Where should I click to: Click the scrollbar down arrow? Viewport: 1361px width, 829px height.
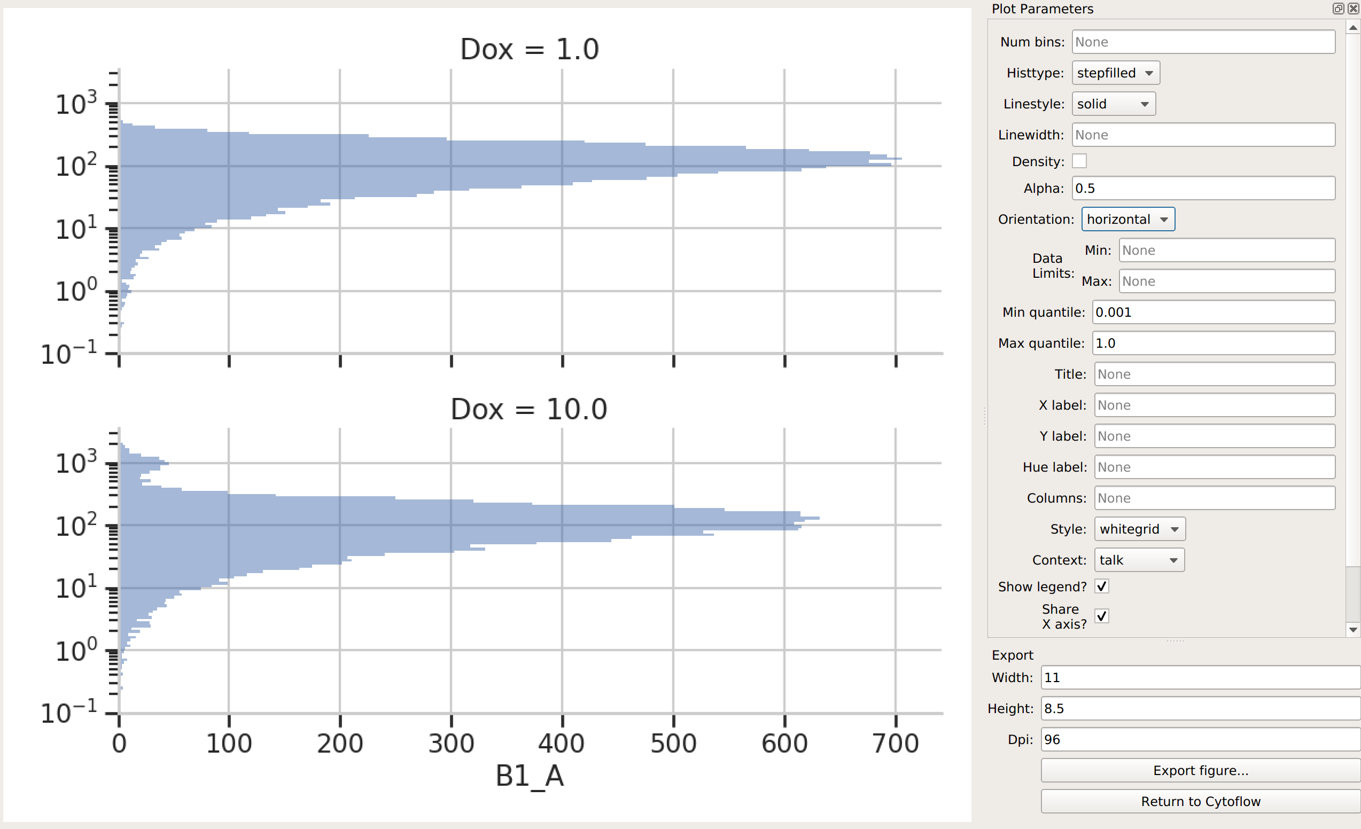1352,630
